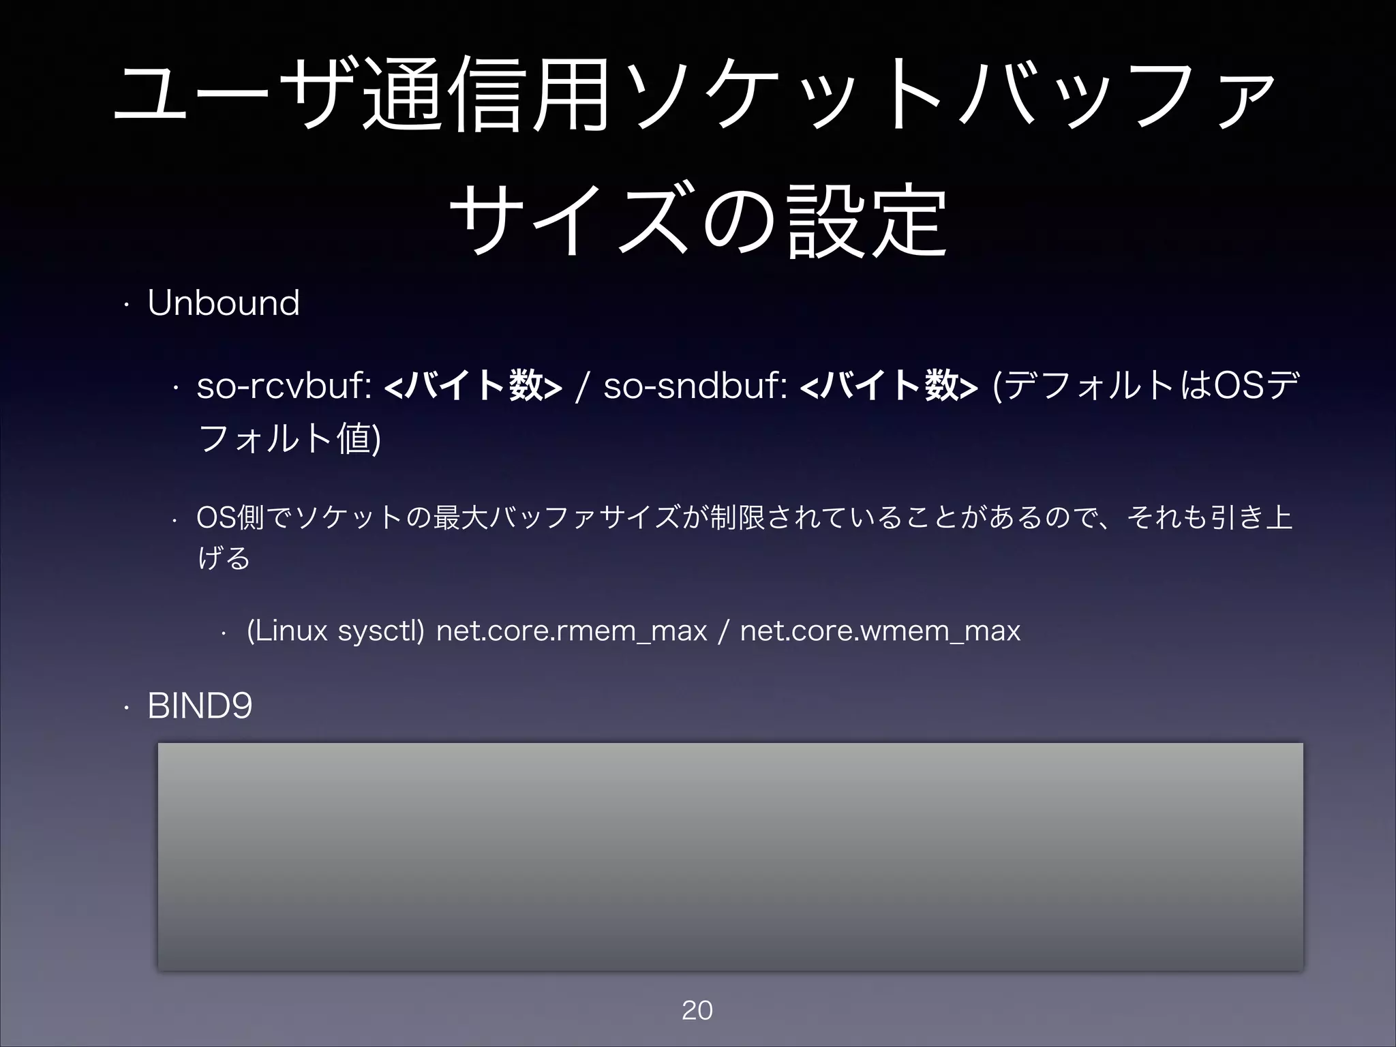Click the げる wrapped text line
Image resolution: width=1396 pixels, height=1047 pixels.
click(x=224, y=558)
